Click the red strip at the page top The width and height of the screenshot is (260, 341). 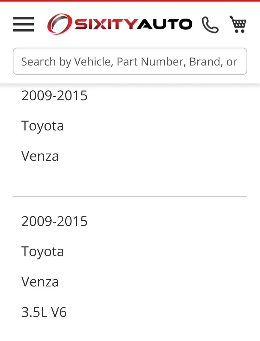coord(130,1)
